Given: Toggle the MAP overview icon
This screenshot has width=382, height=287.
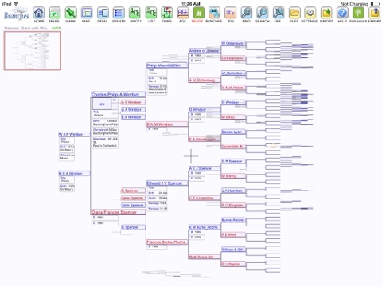Looking at the screenshot, I should (x=87, y=13).
